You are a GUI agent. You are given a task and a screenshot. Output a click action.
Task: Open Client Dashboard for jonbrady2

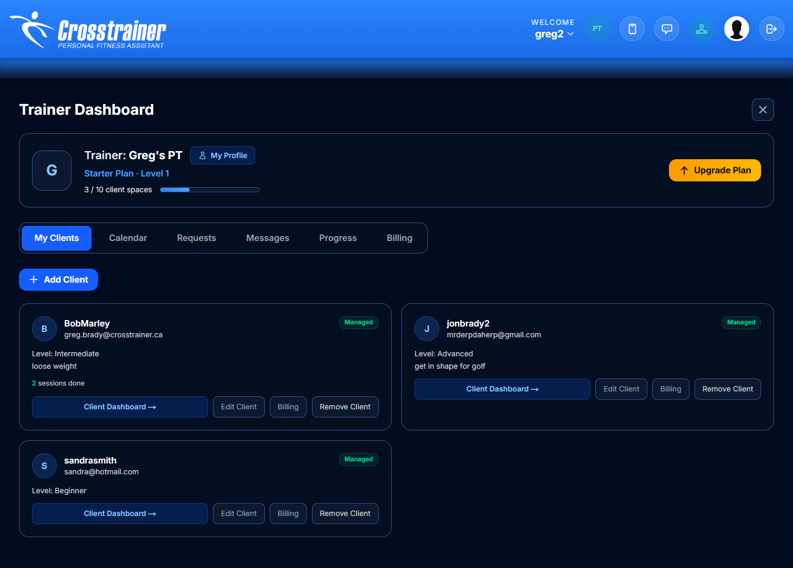pyautogui.click(x=502, y=389)
